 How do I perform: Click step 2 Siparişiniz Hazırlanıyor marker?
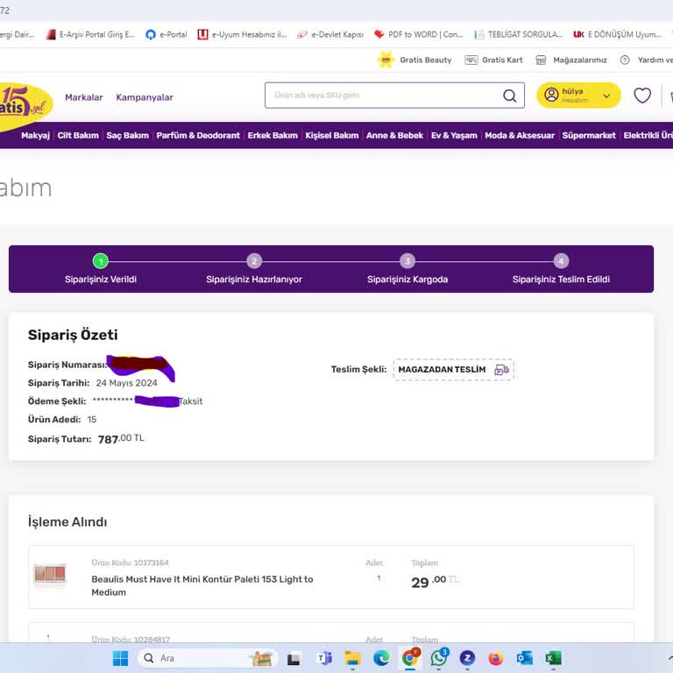[254, 261]
